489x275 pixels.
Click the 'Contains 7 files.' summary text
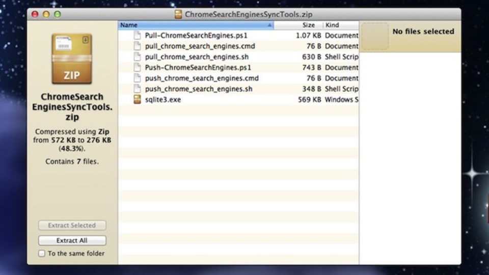pyautogui.click(x=72, y=161)
